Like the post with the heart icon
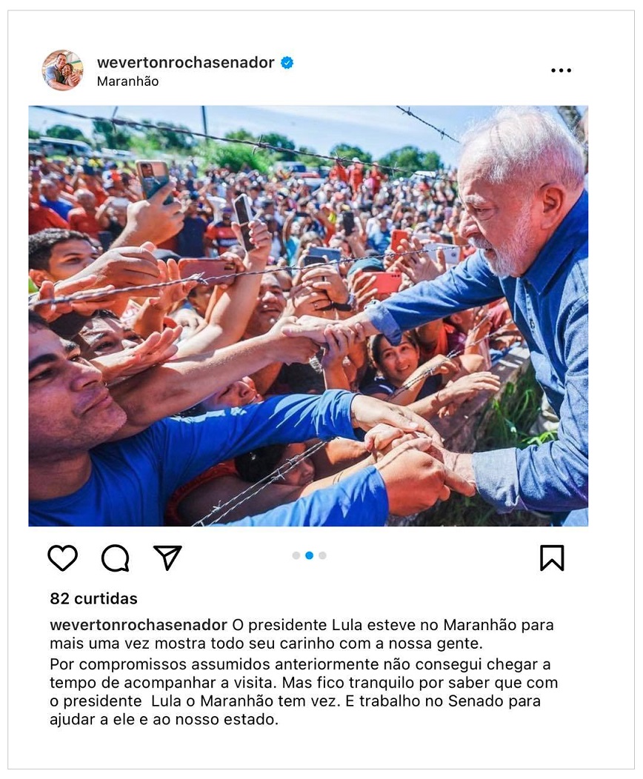This screenshot has width=643, height=779. [x=63, y=558]
